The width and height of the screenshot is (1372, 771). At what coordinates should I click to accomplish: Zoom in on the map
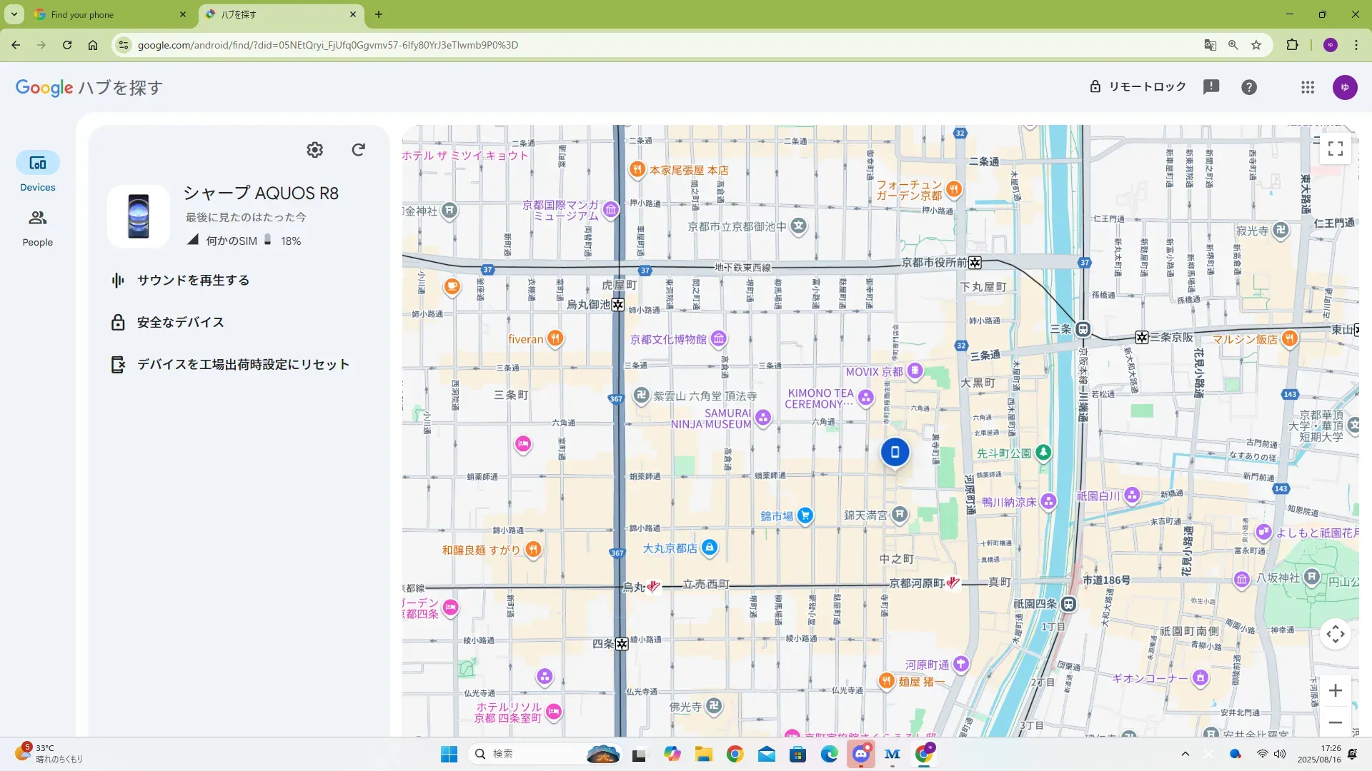click(x=1335, y=690)
